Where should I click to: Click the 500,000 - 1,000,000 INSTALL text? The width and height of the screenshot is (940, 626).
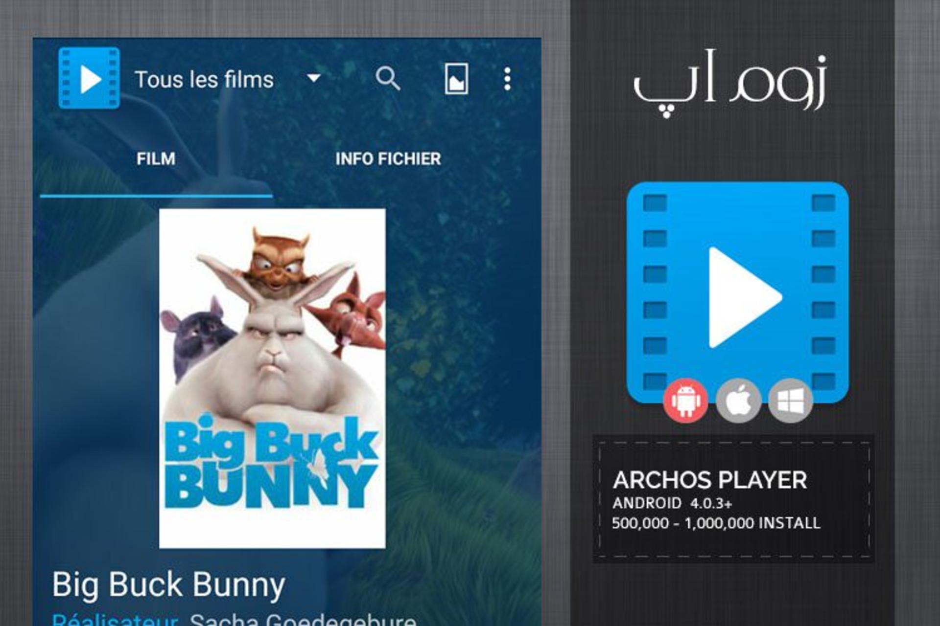[x=716, y=523]
